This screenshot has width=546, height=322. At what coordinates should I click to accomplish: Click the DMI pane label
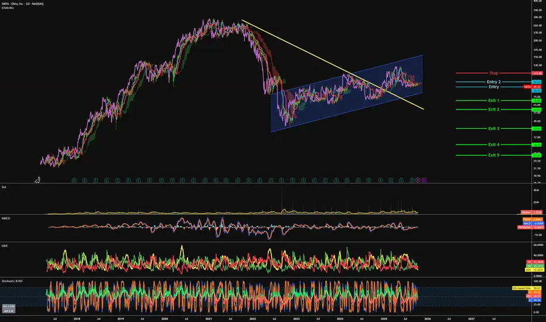tap(5, 246)
